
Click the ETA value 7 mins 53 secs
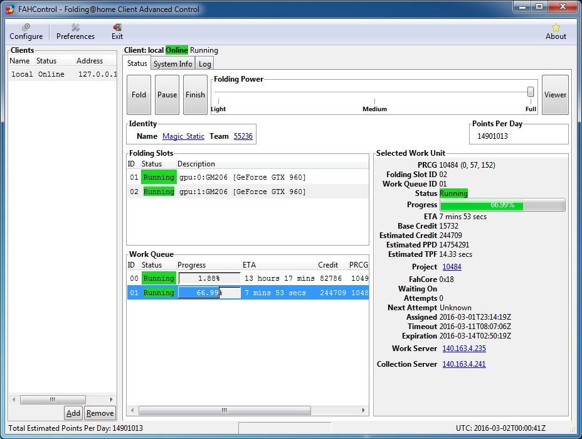pyautogui.click(x=463, y=216)
